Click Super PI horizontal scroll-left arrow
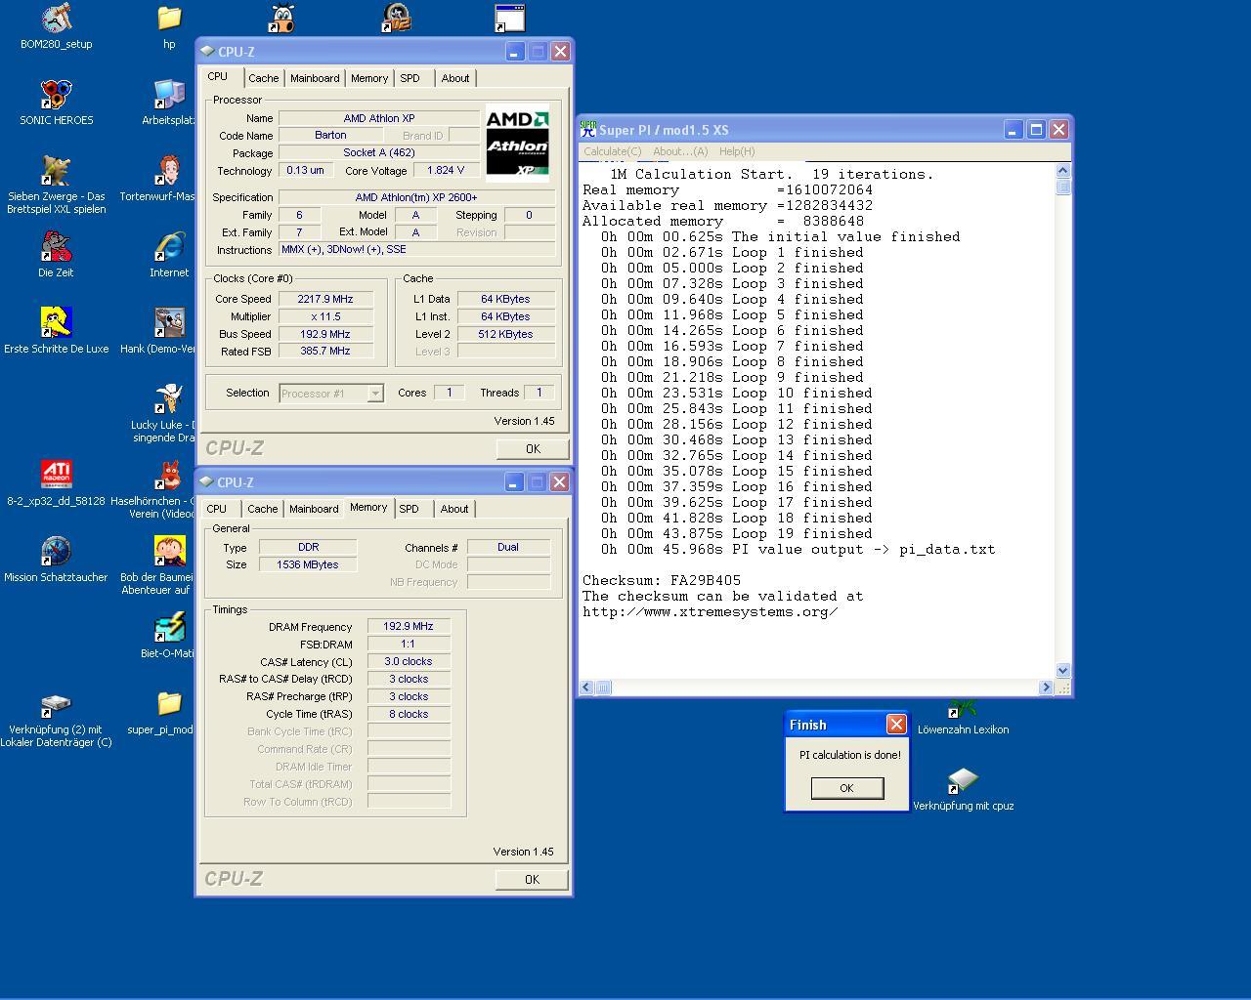The height and width of the screenshot is (1000, 1251). (x=586, y=687)
